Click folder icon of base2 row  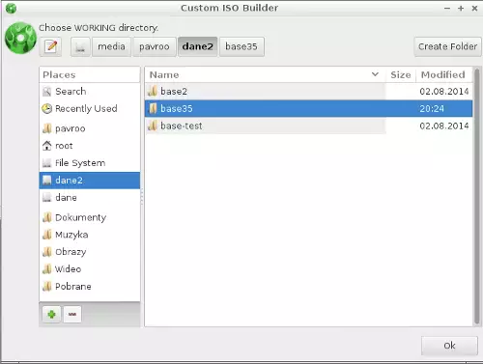153,92
